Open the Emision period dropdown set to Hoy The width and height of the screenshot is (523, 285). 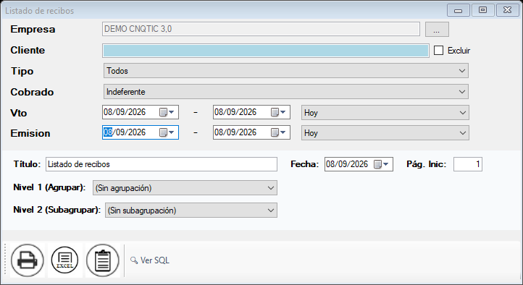pyautogui.click(x=385, y=133)
